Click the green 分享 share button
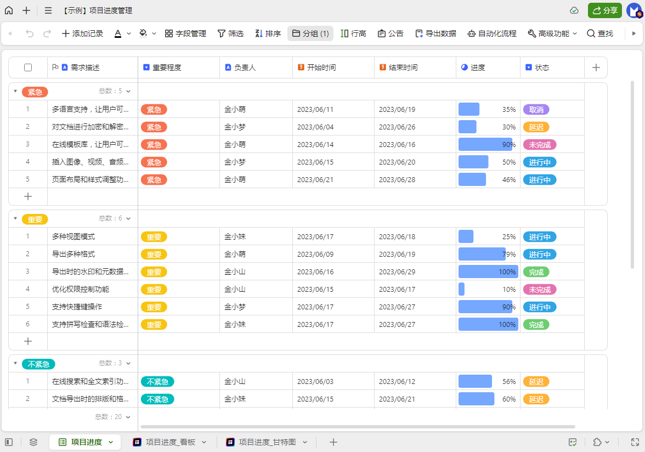The height and width of the screenshot is (452, 645). pyautogui.click(x=604, y=10)
